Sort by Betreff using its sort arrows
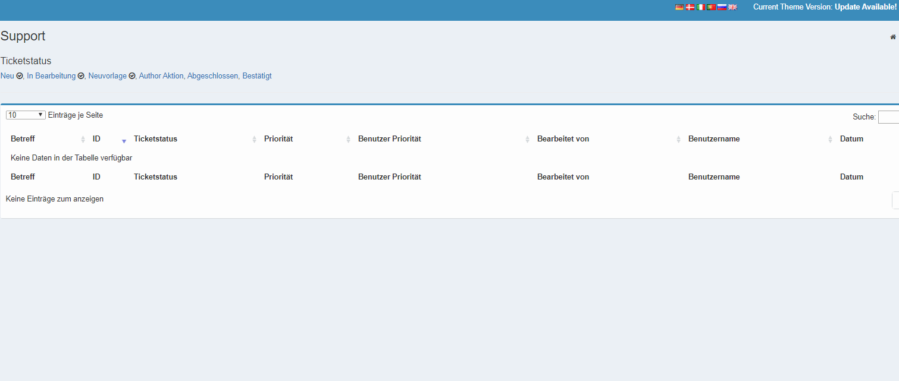The image size is (899, 381). [x=83, y=139]
